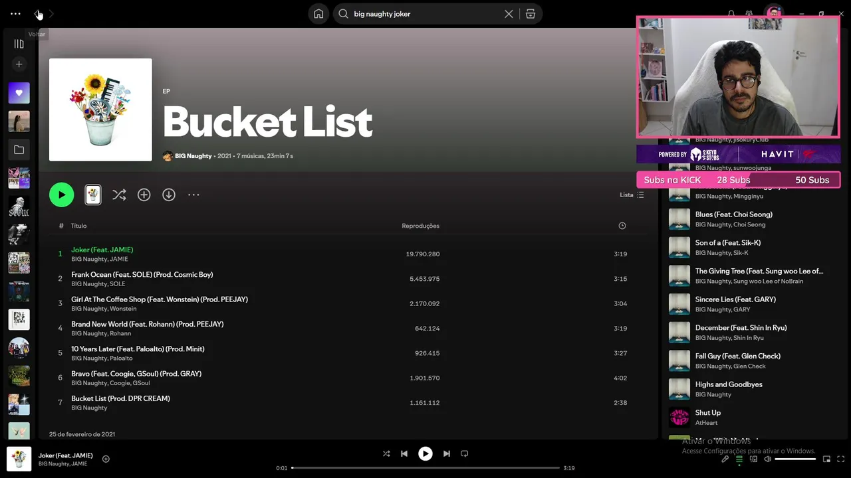The height and width of the screenshot is (478, 851).
Task: Expand Your Library sidebar
Action: 19,44
